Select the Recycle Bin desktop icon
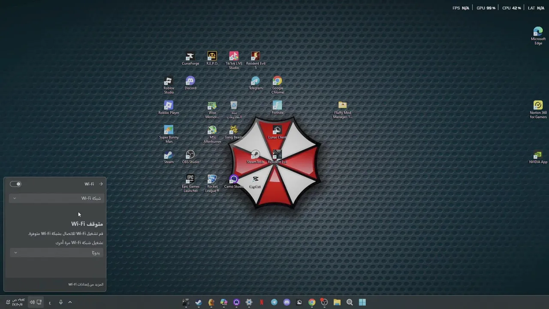Image resolution: width=549 pixels, height=309 pixels. coord(234,110)
